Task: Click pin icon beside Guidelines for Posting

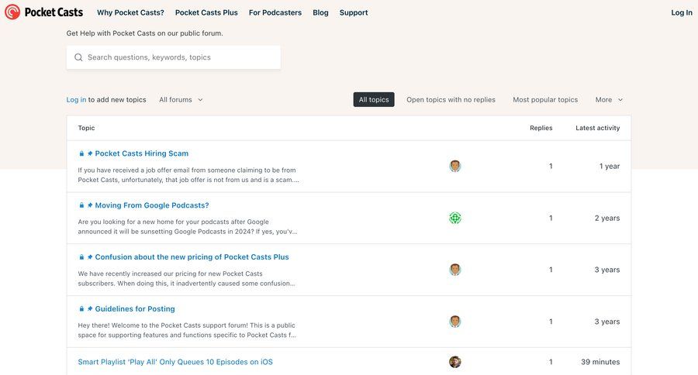Action: click(x=90, y=309)
